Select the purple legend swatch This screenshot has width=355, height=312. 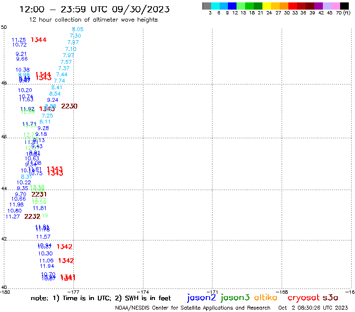tap(318, 6)
